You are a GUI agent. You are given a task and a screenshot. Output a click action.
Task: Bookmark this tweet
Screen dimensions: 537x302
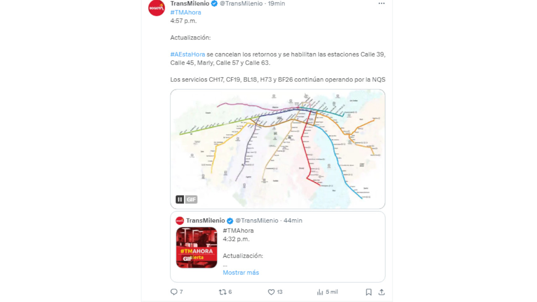tap(368, 292)
